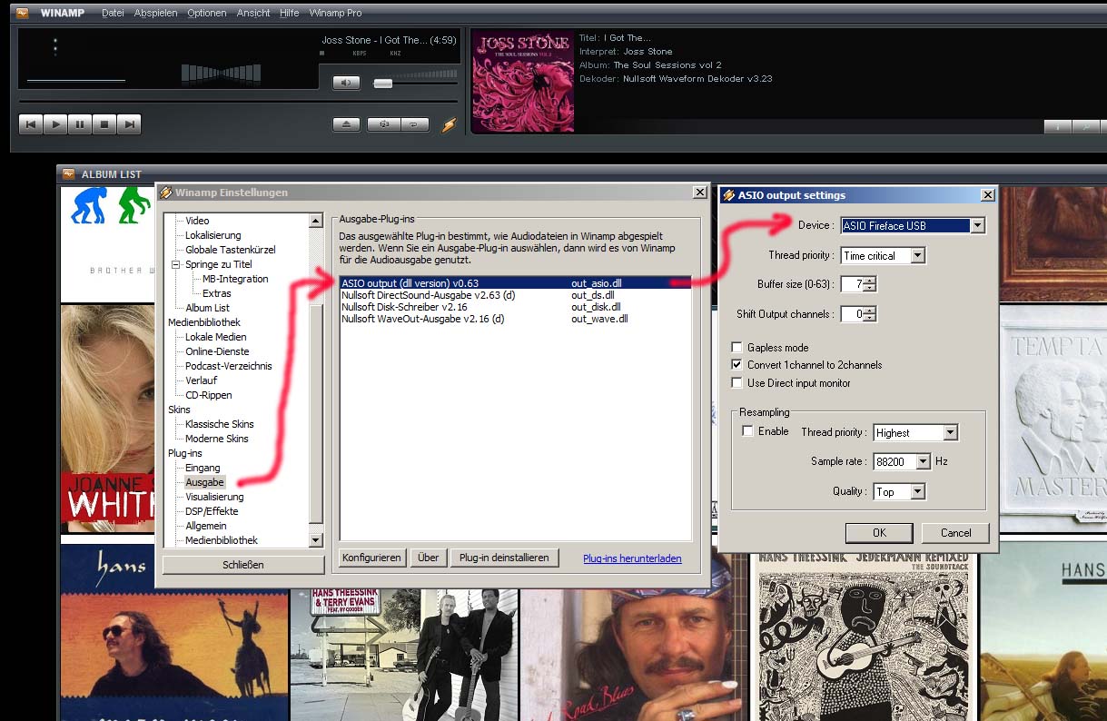Screen dimensions: 1107x721
Task: Click the Winamp lightning bolt icon
Action: click(449, 124)
